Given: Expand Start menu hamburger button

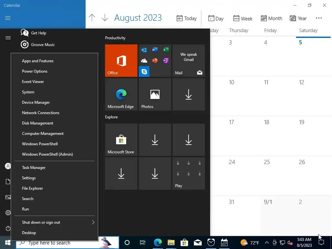Looking at the screenshot, I should point(8,38).
